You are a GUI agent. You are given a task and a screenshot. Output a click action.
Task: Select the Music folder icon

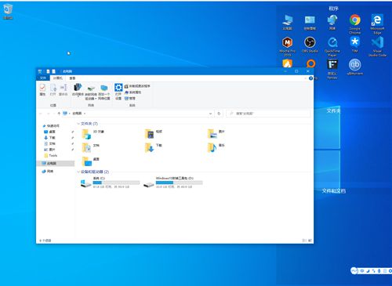tap(212, 147)
